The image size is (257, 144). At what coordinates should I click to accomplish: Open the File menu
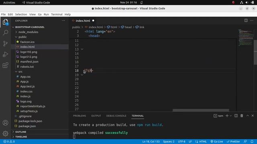(3, 14)
